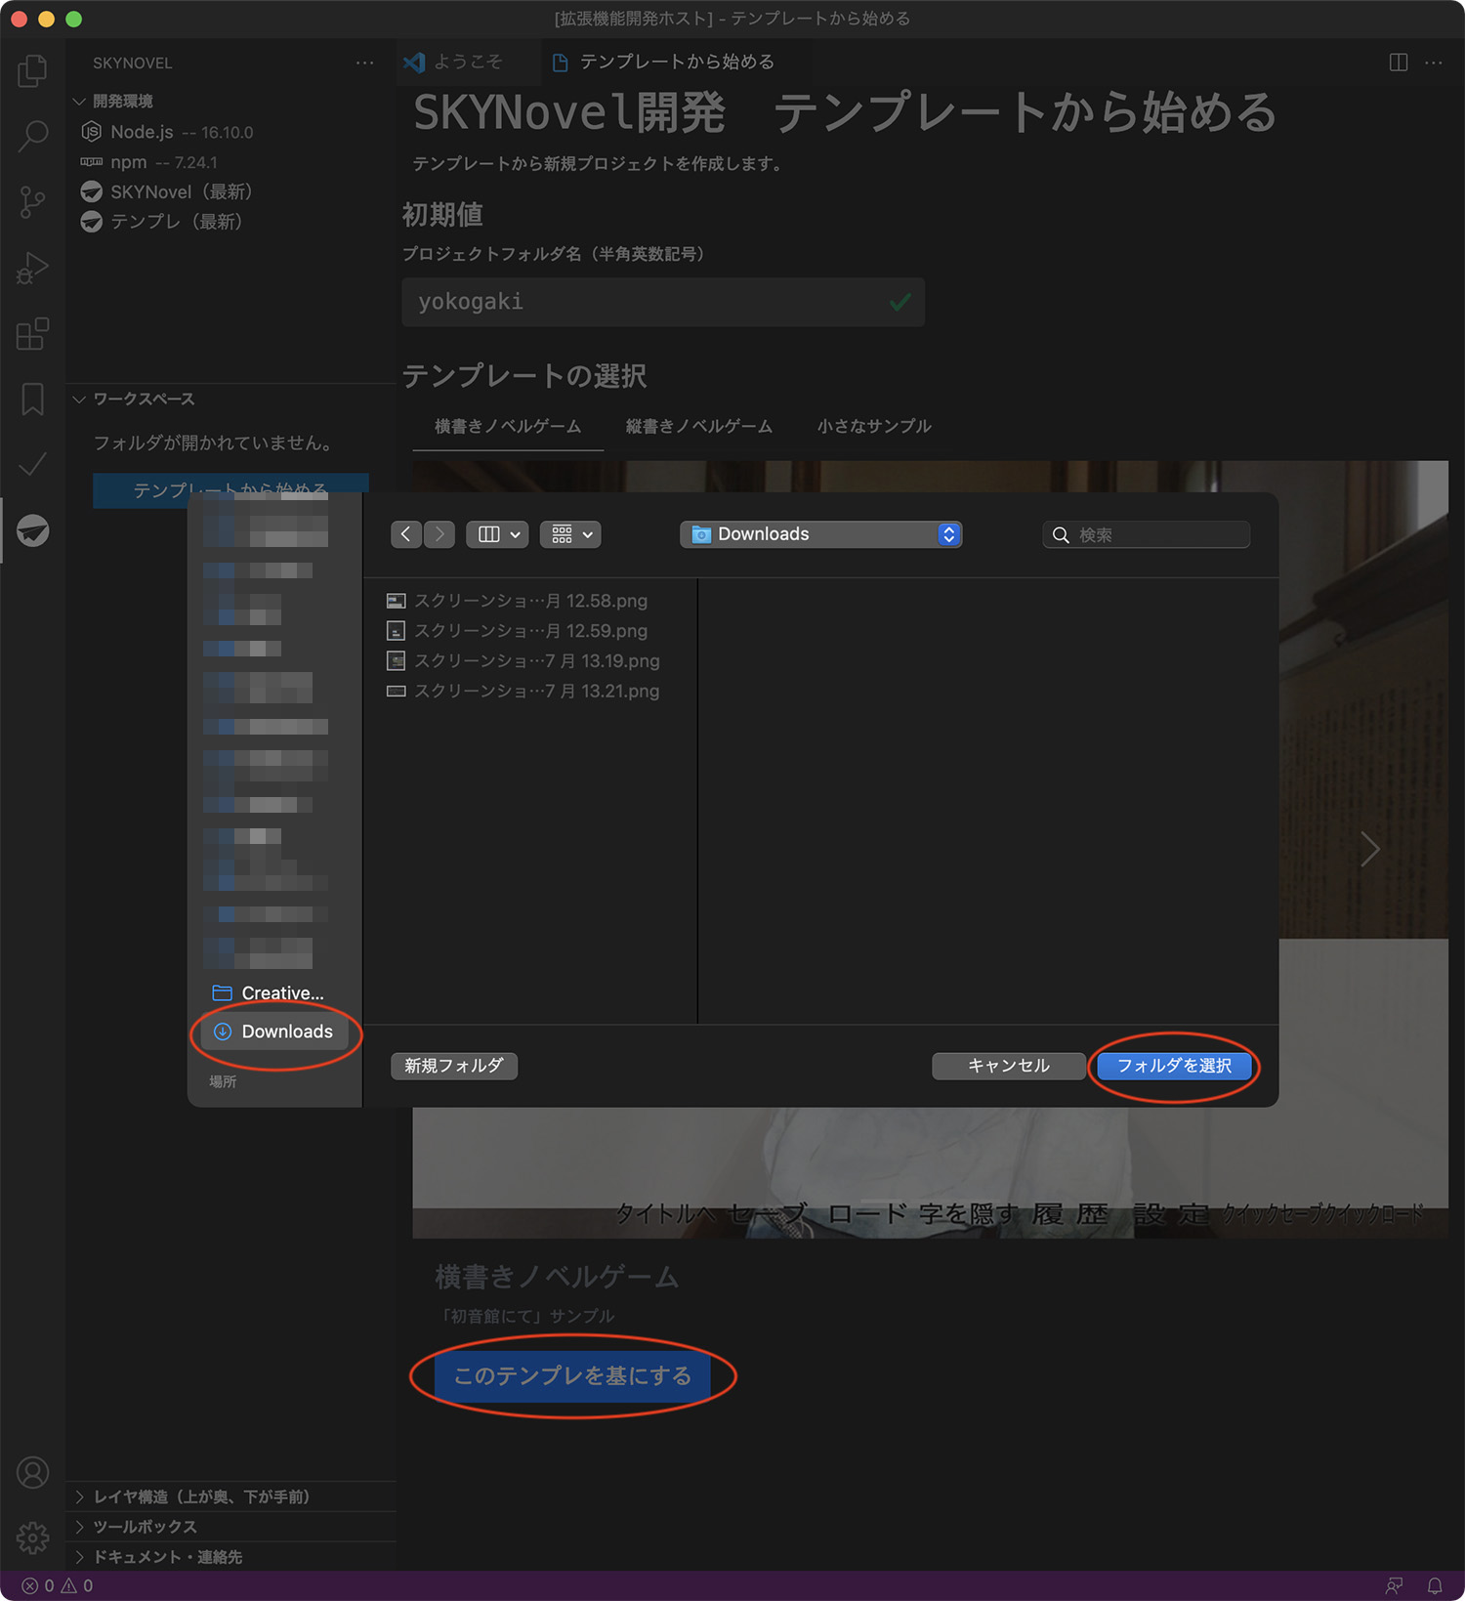Click next slide arrow on template preview
The image size is (1465, 1601).
(x=1369, y=849)
